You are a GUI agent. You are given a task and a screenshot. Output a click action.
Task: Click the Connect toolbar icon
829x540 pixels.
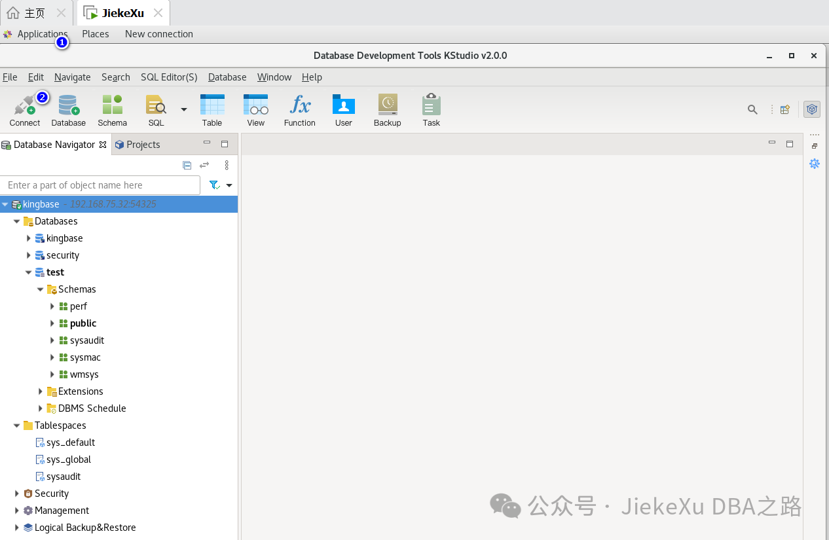point(25,109)
